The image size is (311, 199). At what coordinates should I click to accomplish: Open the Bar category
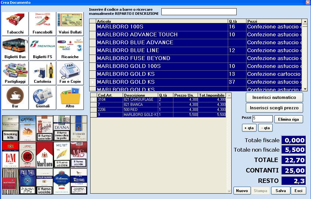[15, 98]
